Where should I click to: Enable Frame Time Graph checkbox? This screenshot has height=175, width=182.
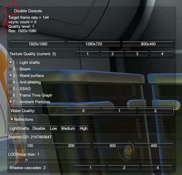(x=11, y=95)
